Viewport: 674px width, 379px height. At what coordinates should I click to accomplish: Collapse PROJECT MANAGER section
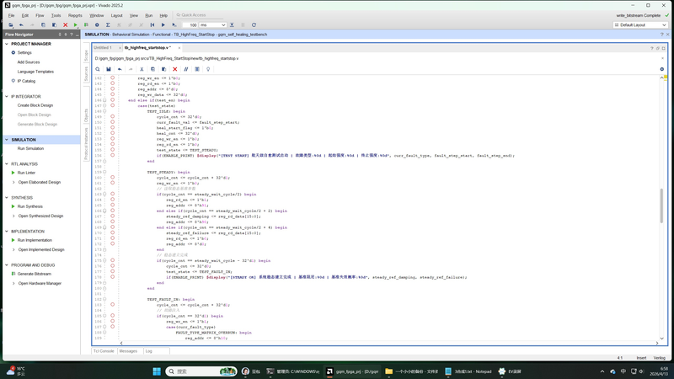point(7,44)
